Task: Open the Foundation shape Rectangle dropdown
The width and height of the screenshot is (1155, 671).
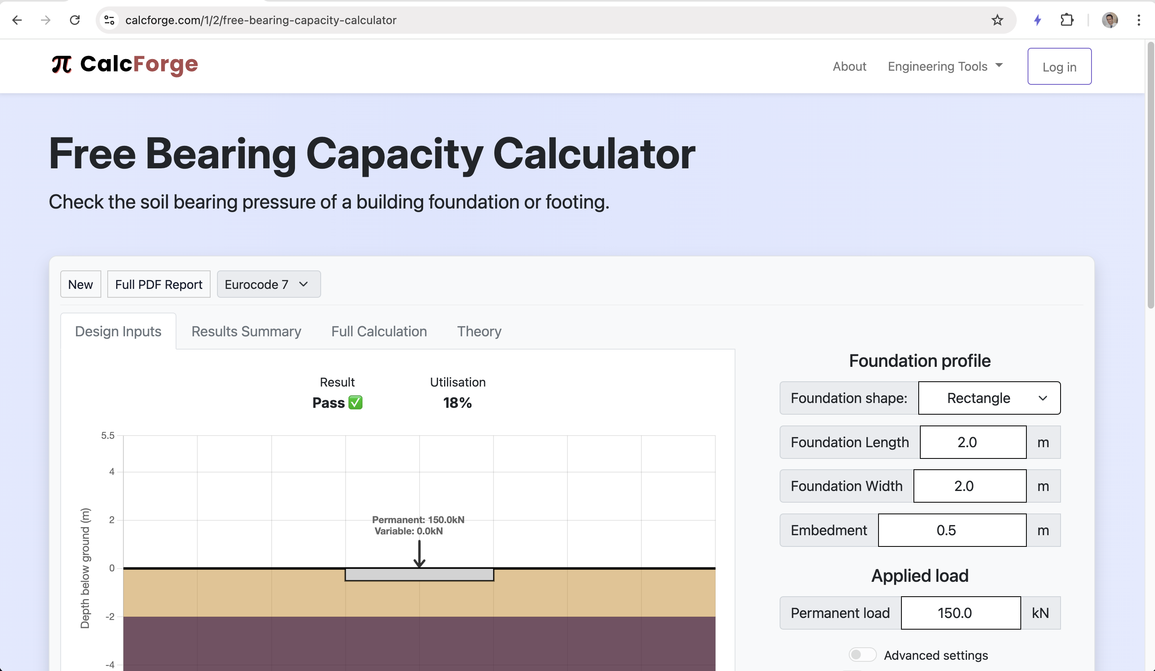Action: pyautogui.click(x=989, y=398)
